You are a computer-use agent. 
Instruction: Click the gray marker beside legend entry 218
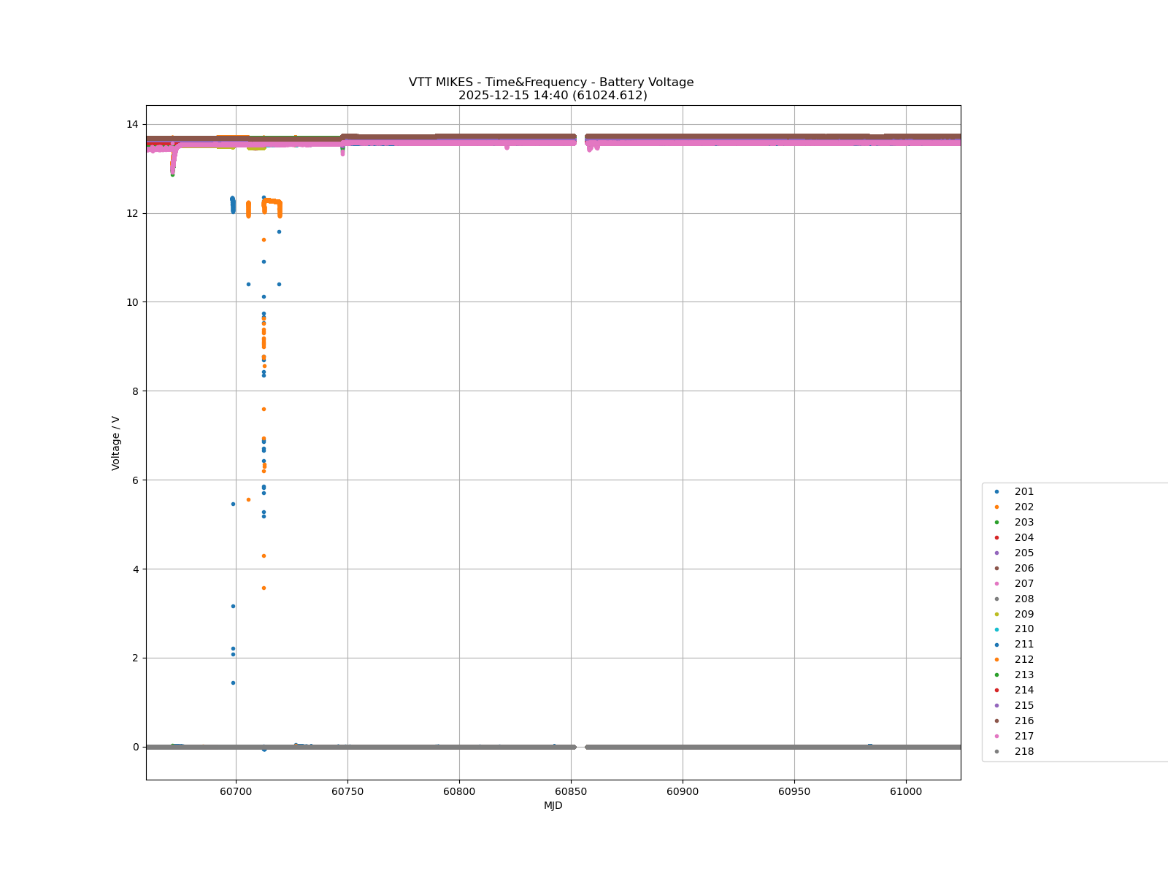[x=996, y=751]
